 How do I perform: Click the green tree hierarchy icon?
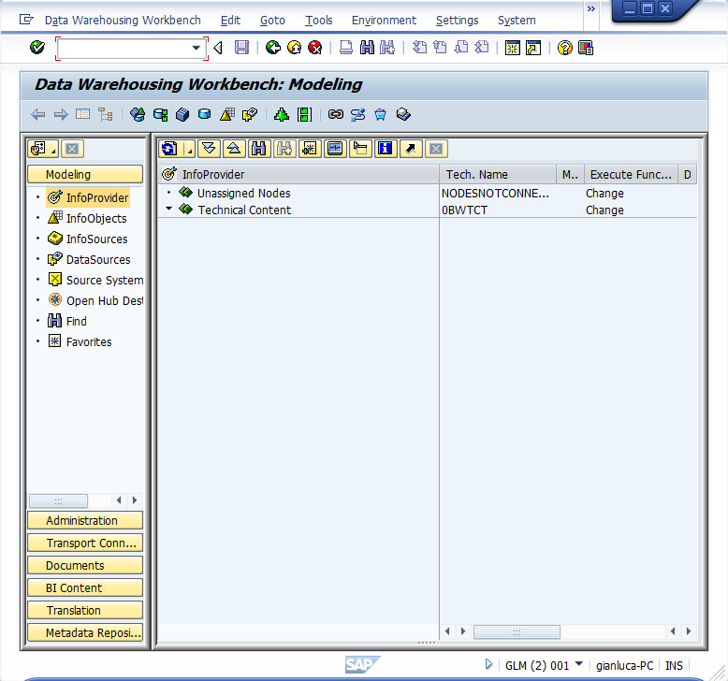click(x=282, y=114)
